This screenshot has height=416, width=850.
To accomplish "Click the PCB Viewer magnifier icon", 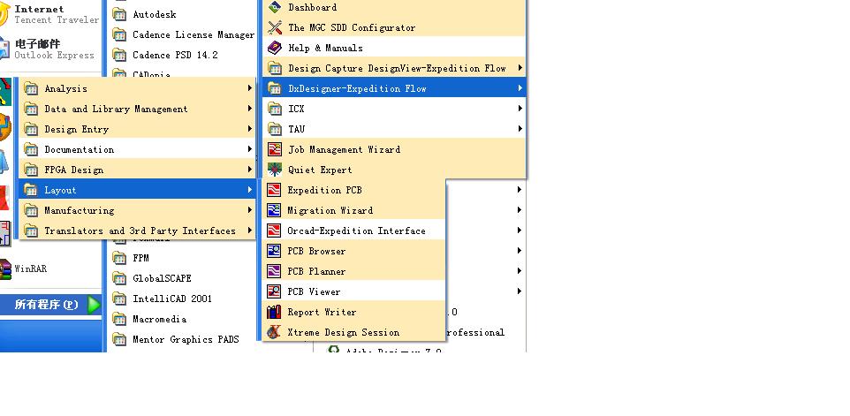I will tap(274, 291).
